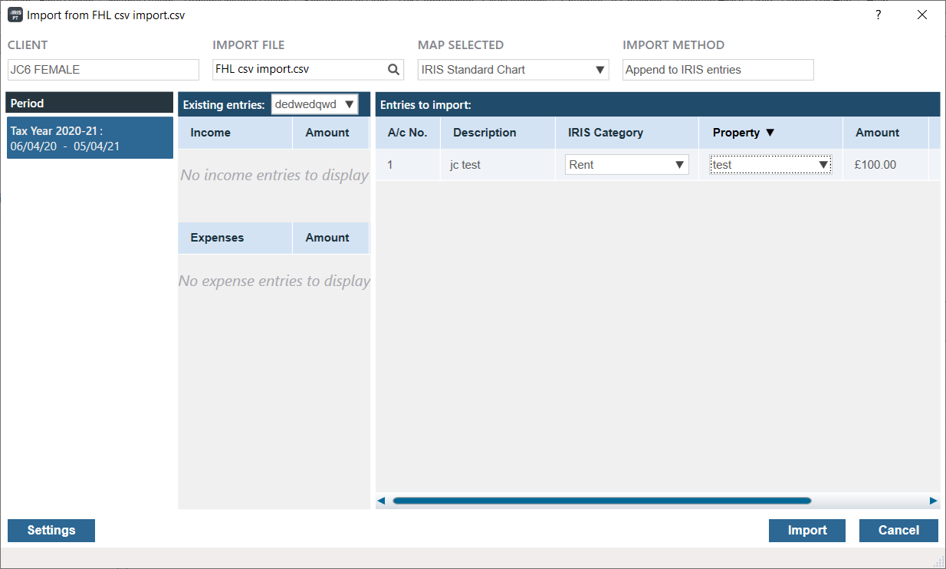Click the left scroll arrow
This screenshot has width=946, height=569.
382,501
